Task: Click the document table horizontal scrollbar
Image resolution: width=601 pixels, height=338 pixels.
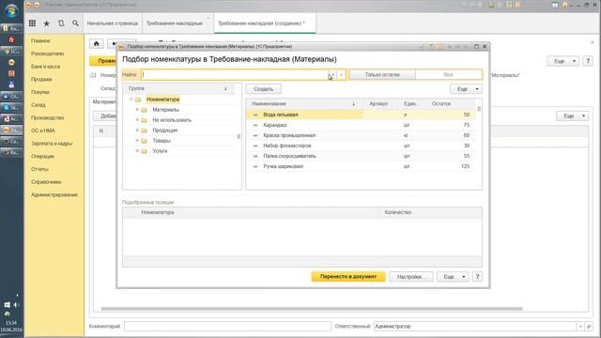Action: click(312, 309)
